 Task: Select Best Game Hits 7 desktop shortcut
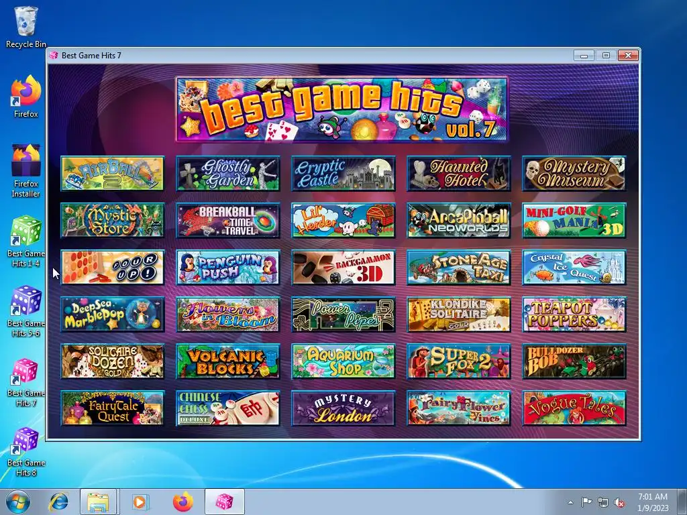point(26,382)
